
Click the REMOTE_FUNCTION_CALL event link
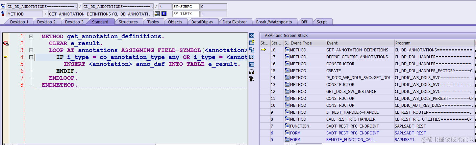click(350, 140)
